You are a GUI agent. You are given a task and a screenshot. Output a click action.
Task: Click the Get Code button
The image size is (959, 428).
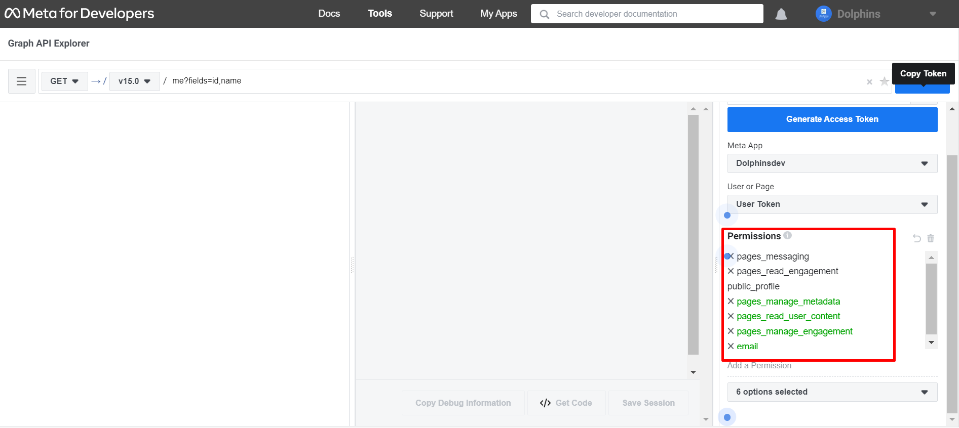[x=566, y=403]
